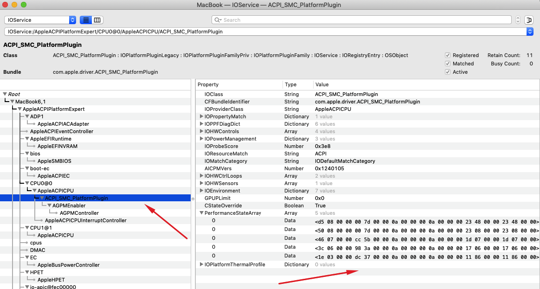Screen dimensions: 540x289
Task: Click the Value column header
Action: click(418, 84)
